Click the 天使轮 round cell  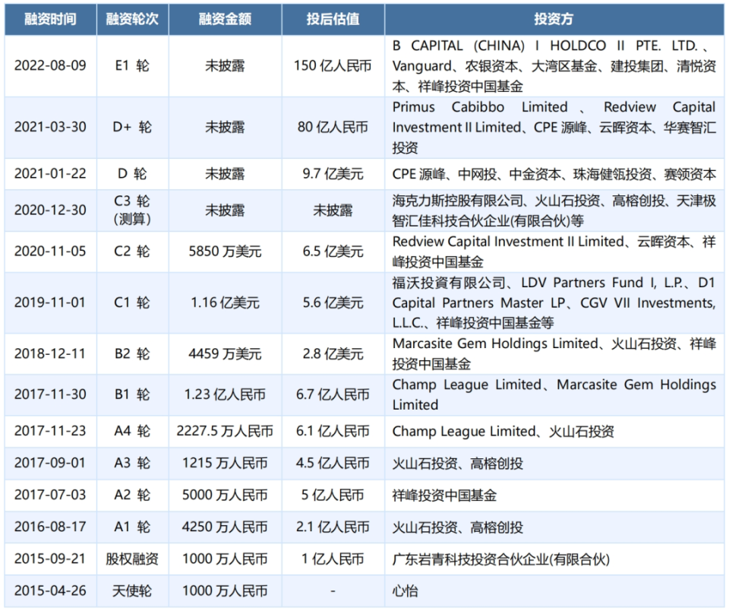[132, 591]
